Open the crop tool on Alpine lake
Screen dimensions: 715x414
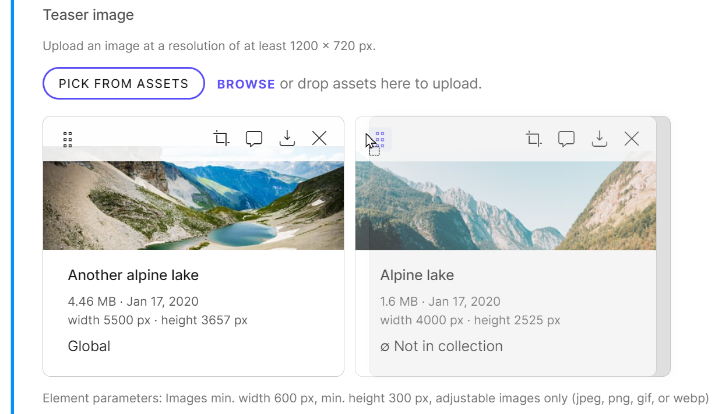click(x=533, y=139)
